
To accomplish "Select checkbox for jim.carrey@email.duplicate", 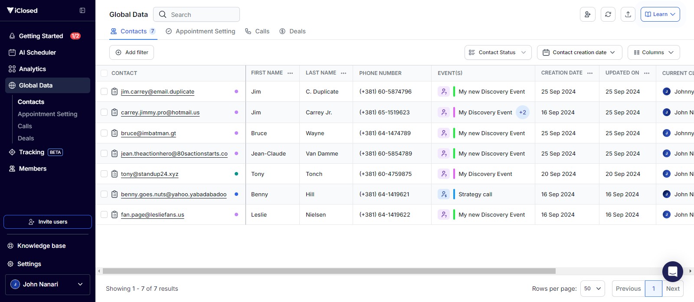I will click(x=104, y=91).
